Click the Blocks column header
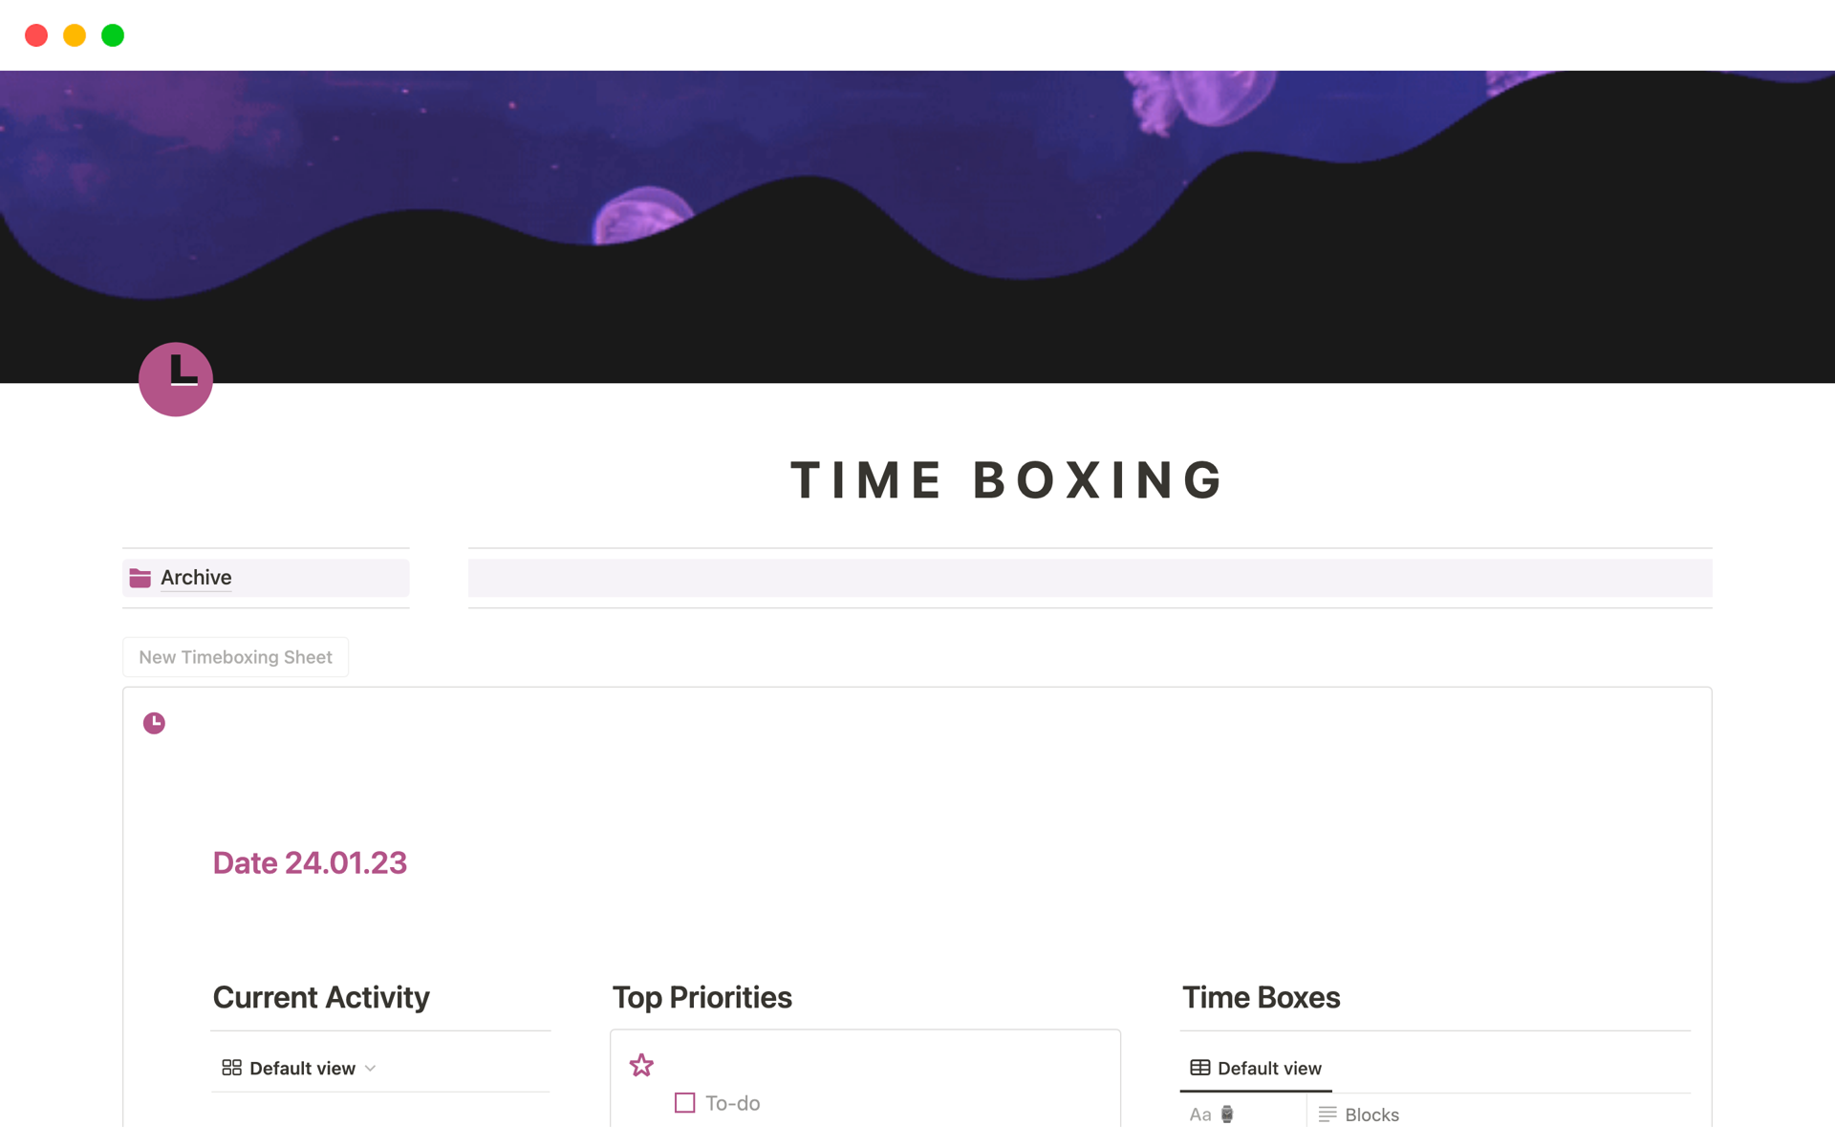The height and width of the screenshot is (1146, 1835). 1371,1114
